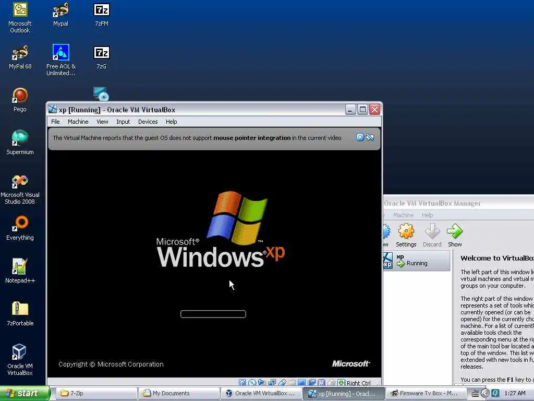This screenshot has height=401, width=534.
Task: Open the View menu in VM window
Action: click(x=102, y=122)
